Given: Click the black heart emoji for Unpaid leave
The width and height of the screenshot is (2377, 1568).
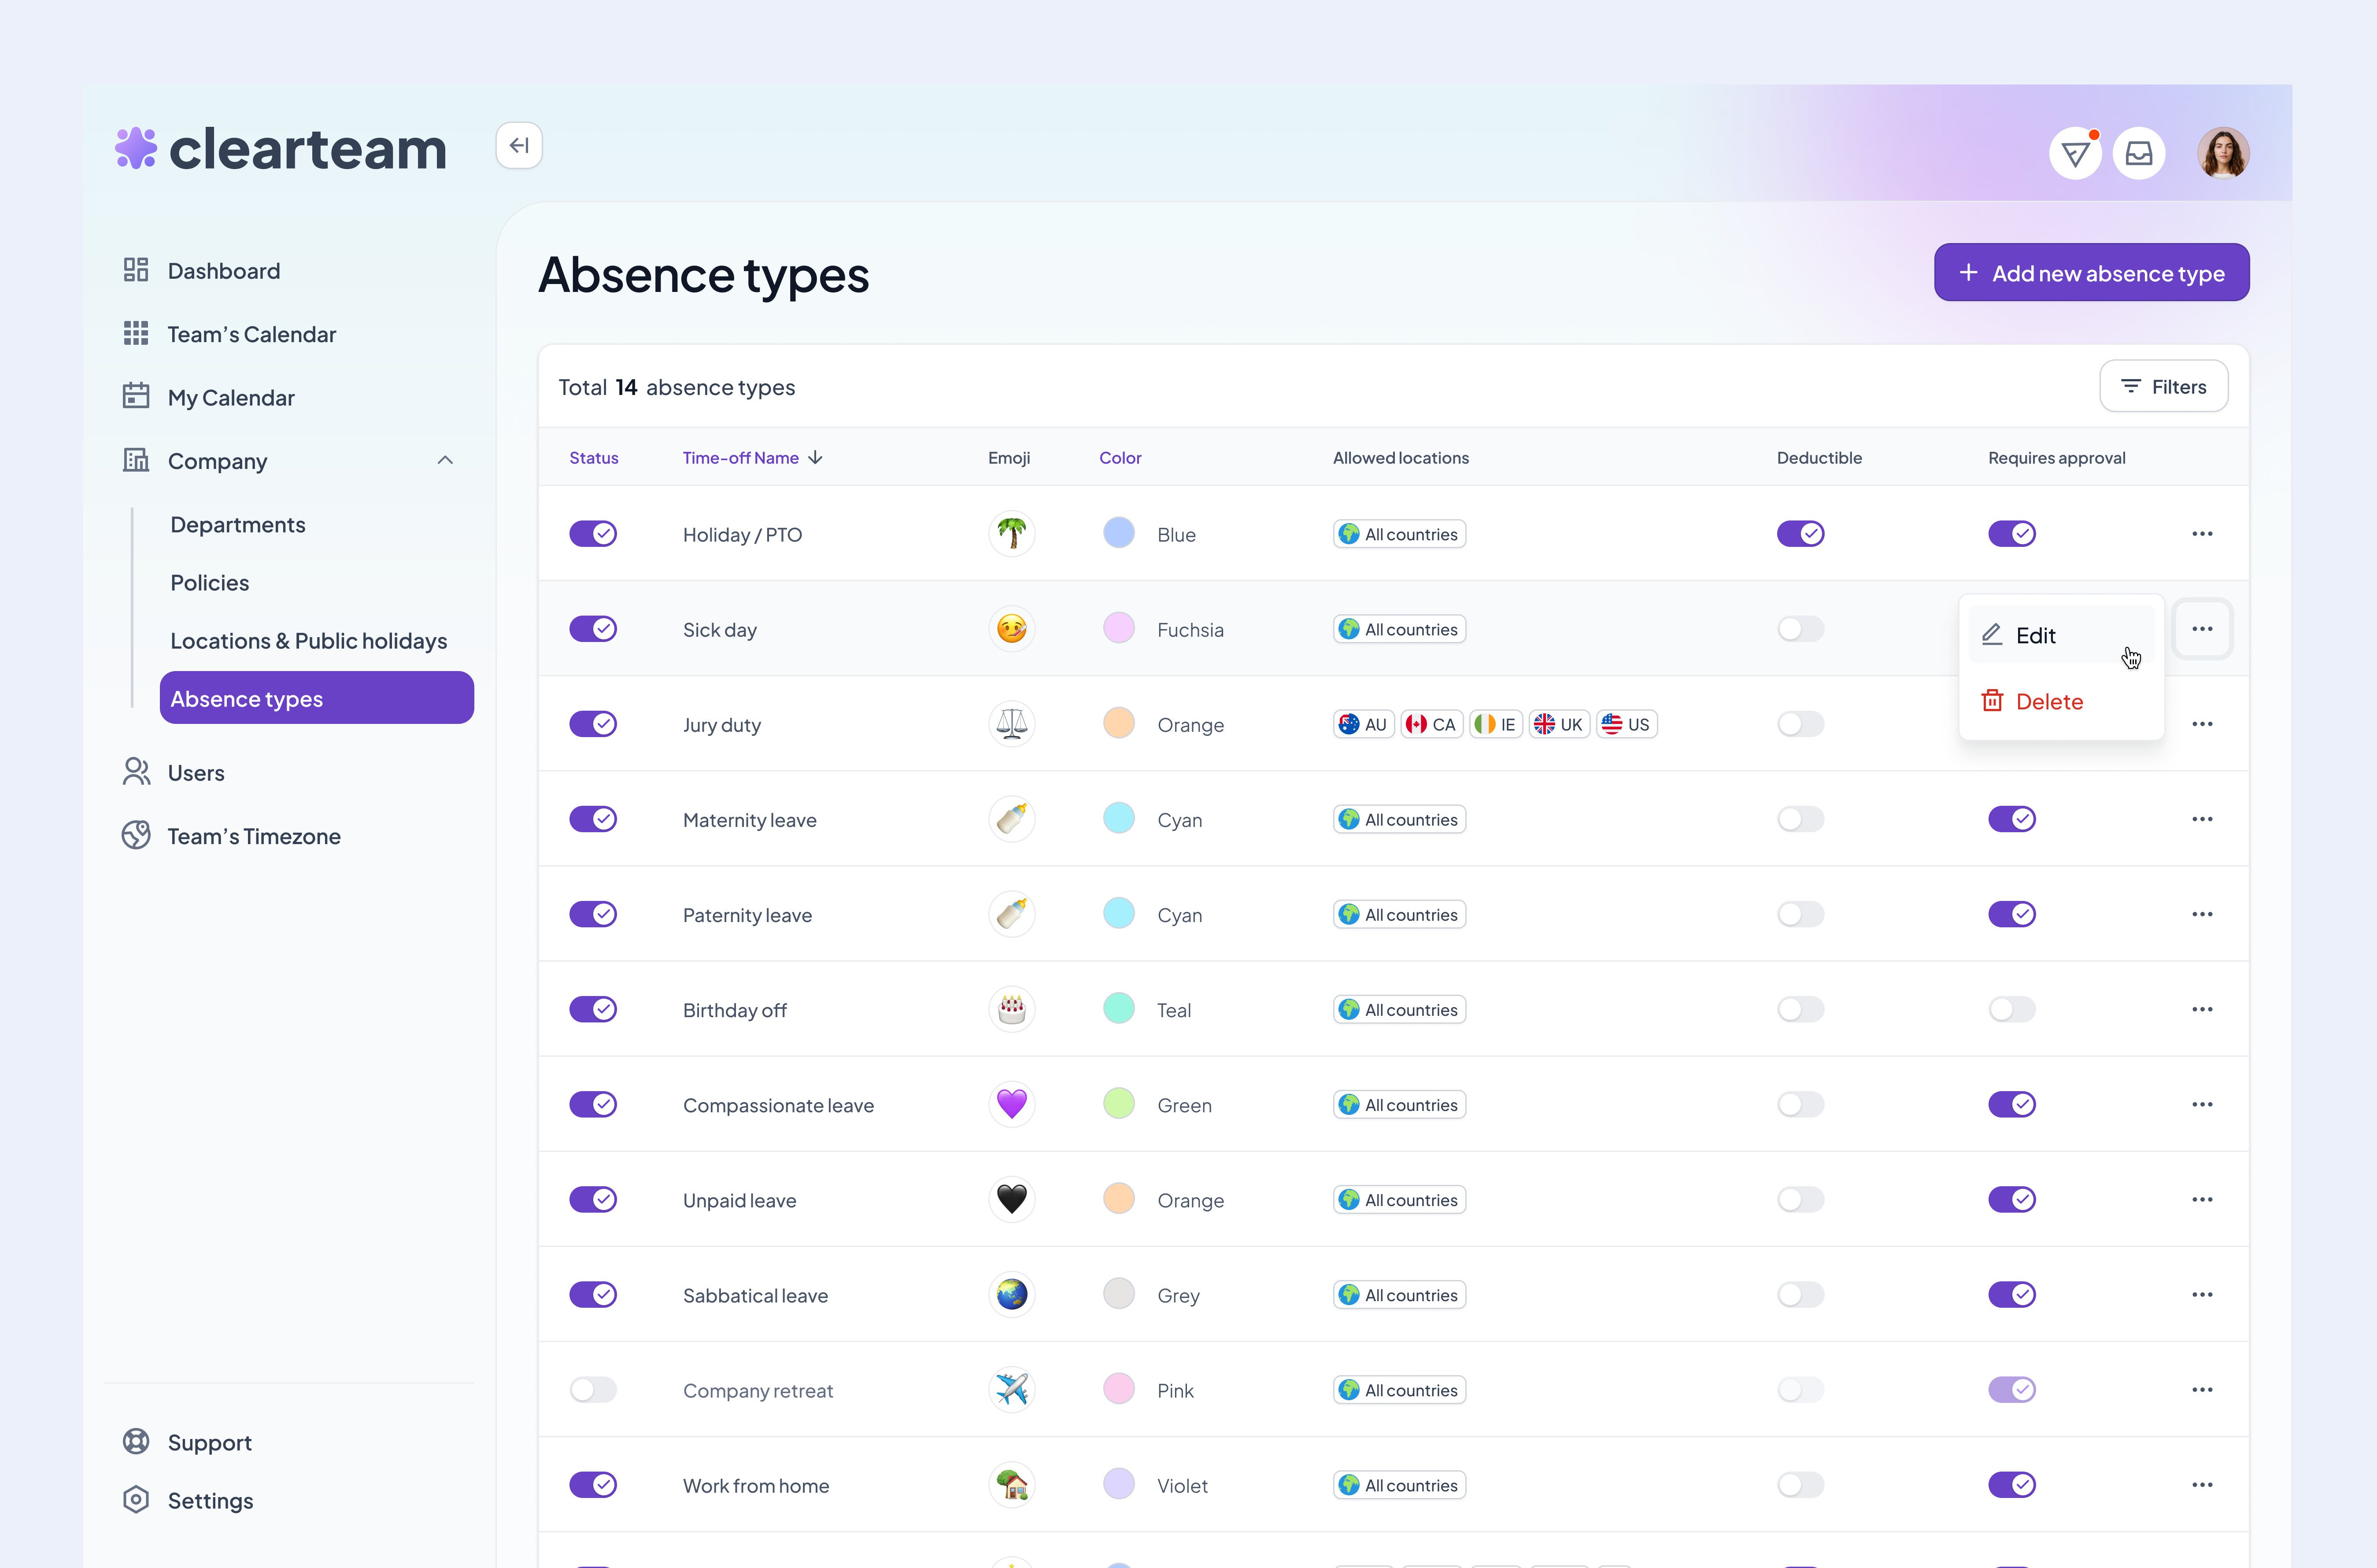Looking at the screenshot, I should (x=1012, y=1199).
